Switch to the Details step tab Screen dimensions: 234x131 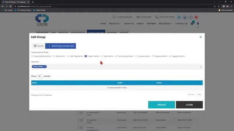[x=38, y=46]
